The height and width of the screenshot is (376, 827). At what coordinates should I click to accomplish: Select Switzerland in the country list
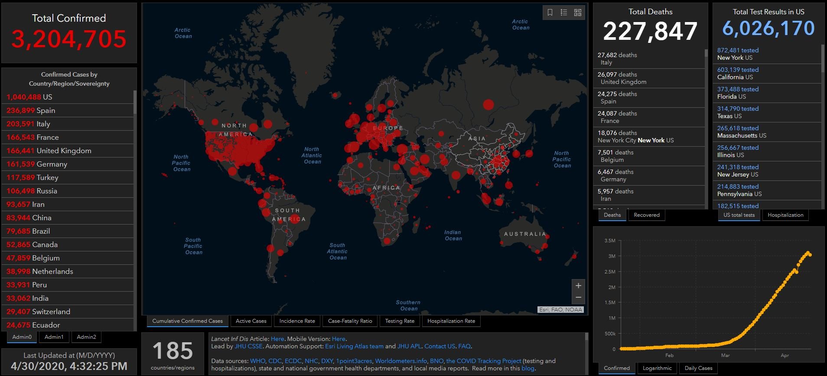pyautogui.click(x=68, y=312)
